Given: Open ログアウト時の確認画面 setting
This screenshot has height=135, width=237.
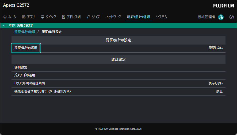Looking at the screenshot, I should 119,83.
